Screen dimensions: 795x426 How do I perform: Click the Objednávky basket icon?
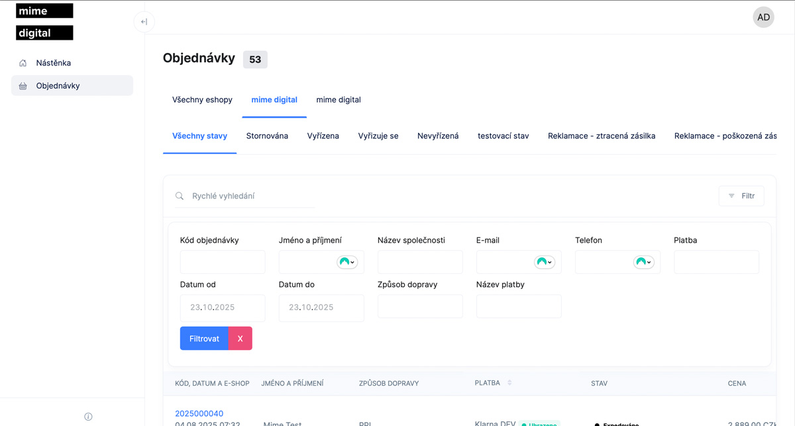coord(23,86)
